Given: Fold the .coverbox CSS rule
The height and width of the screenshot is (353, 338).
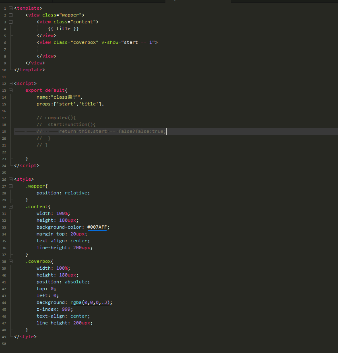Looking at the screenshot, I should click(x=10, y=261).
